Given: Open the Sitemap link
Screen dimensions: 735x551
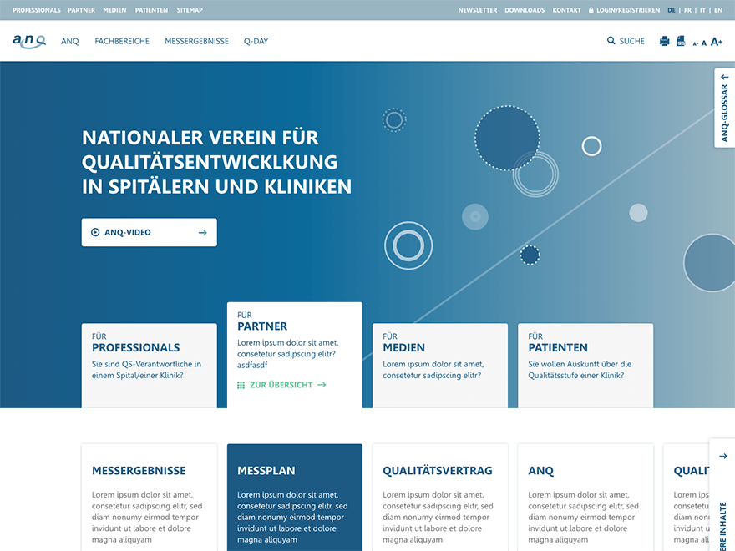Looking at the screenshot, I should click(190, 10).
